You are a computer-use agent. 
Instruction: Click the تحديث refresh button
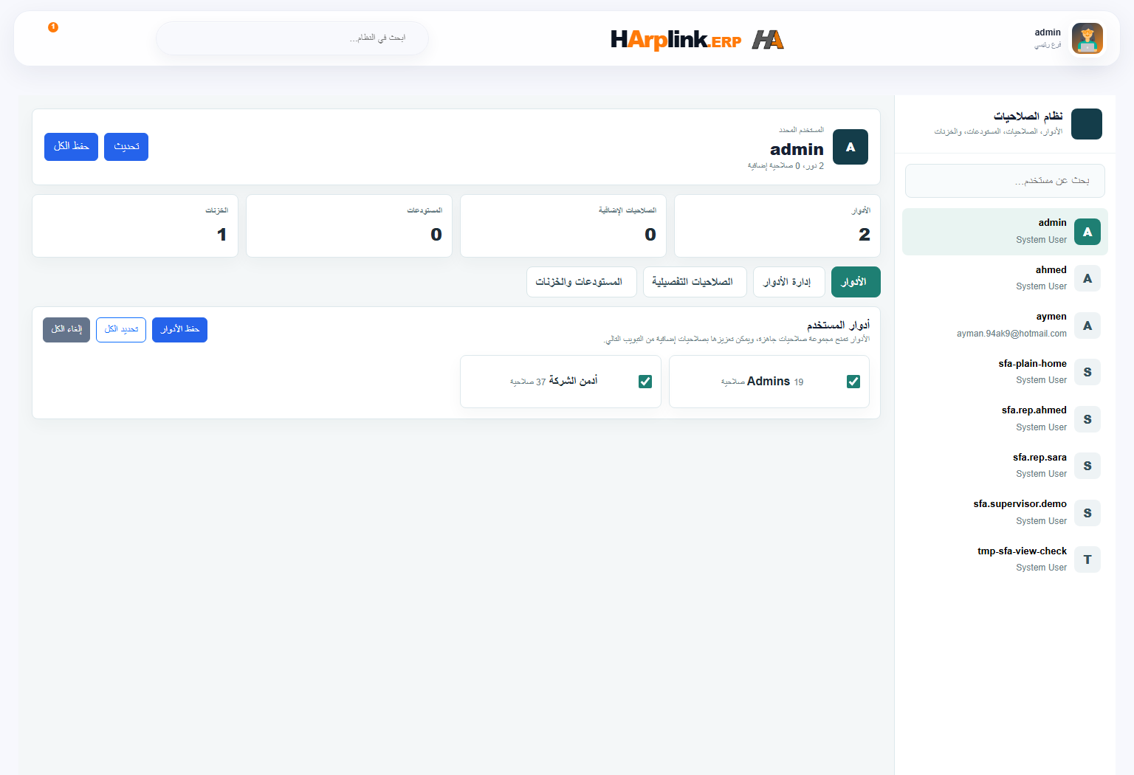coord(126,147)
